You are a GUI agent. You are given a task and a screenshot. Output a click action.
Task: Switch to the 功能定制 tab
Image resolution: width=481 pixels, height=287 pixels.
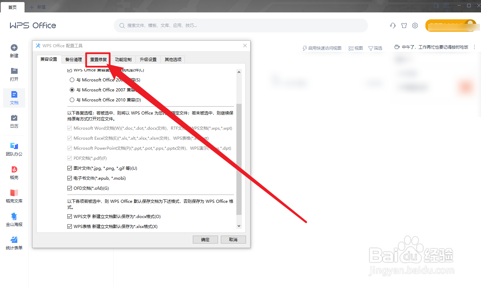[123, 60]
